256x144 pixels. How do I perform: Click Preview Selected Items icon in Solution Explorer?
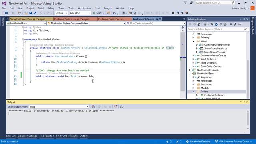point(240,24)
